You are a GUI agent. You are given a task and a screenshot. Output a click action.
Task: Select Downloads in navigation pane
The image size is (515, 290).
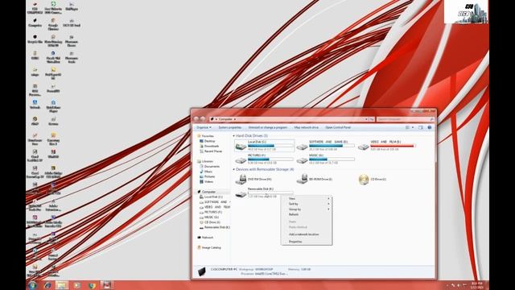(x=212, y=146)
